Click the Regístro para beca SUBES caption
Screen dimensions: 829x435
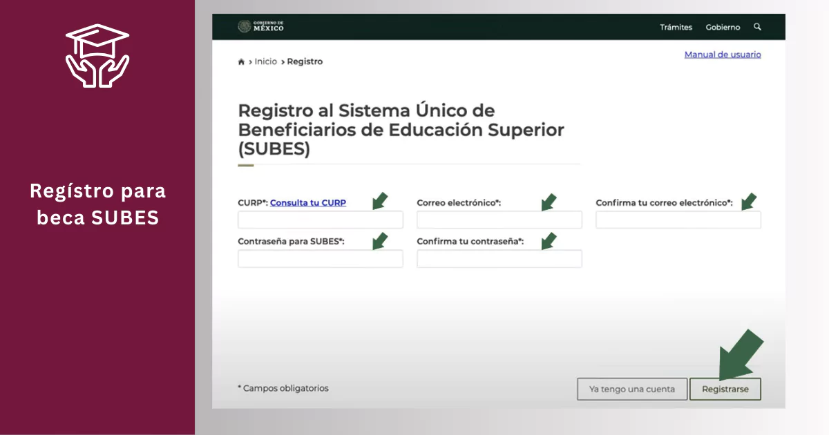[x=98, y=204]
